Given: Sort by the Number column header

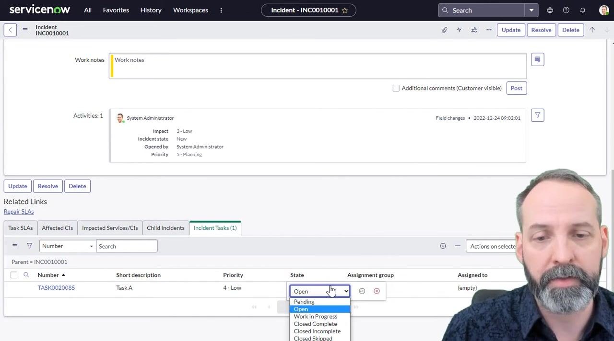Looking at the screenshot, I should pyautogui.click(x=48, y=275).
